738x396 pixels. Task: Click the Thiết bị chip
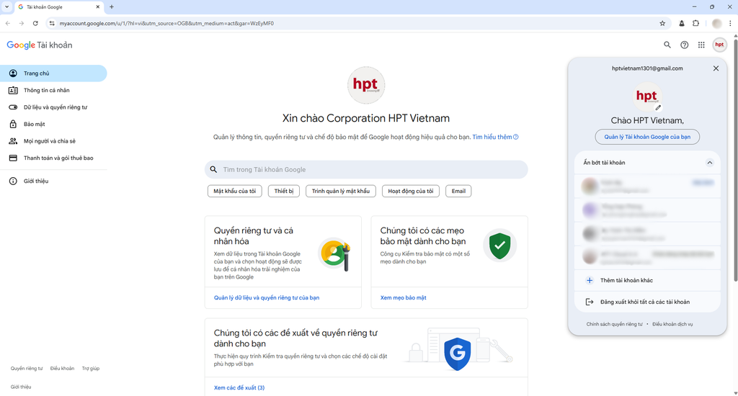pyautogui.click(x=284, y=191)
